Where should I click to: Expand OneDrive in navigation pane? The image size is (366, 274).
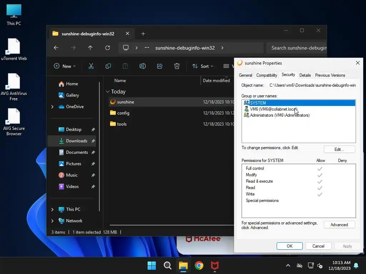52,107
